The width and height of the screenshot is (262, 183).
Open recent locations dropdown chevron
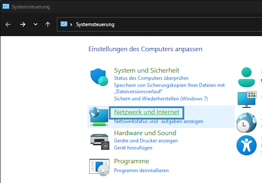(35, 24)
